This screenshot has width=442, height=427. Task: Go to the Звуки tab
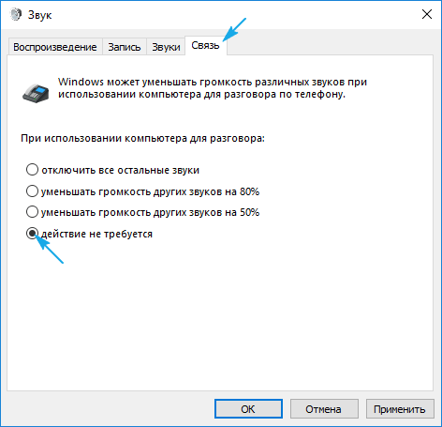click(x=166, y=47)
